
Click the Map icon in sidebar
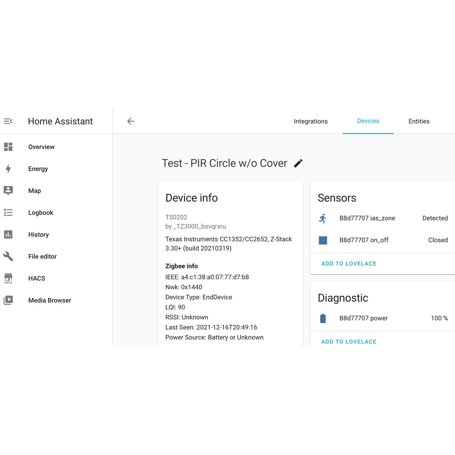point(8,191)
